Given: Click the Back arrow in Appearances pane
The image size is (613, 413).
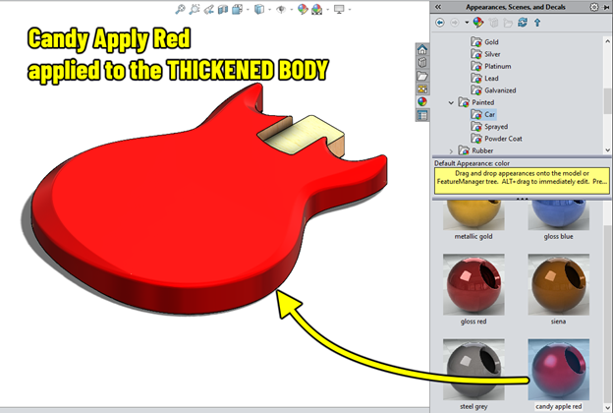Looking at the screenshot, I should [x=440, y=23].
